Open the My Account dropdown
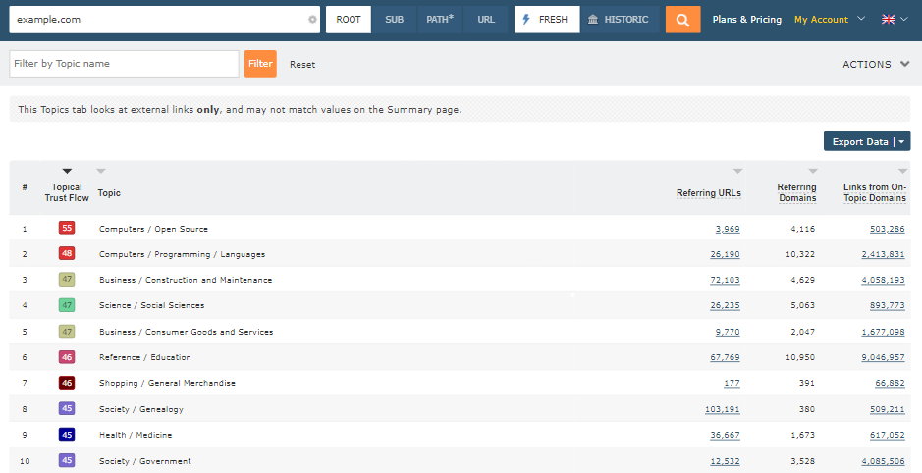The height and width of the screenshot is (473, 922). 830,19
